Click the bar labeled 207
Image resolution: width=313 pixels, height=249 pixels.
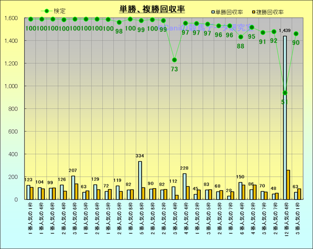(x=73, y=187)
